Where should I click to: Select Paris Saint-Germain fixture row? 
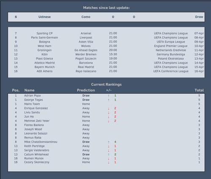click(x=106, y=37)
